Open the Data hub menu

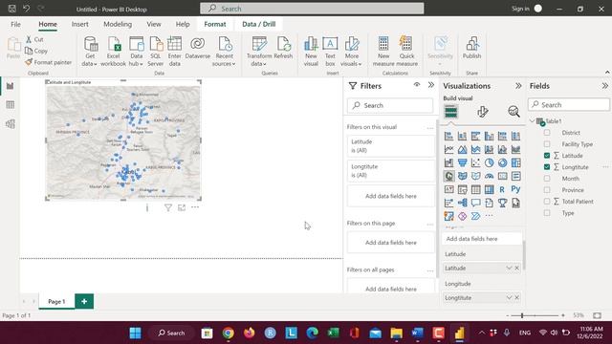point(136,52)
